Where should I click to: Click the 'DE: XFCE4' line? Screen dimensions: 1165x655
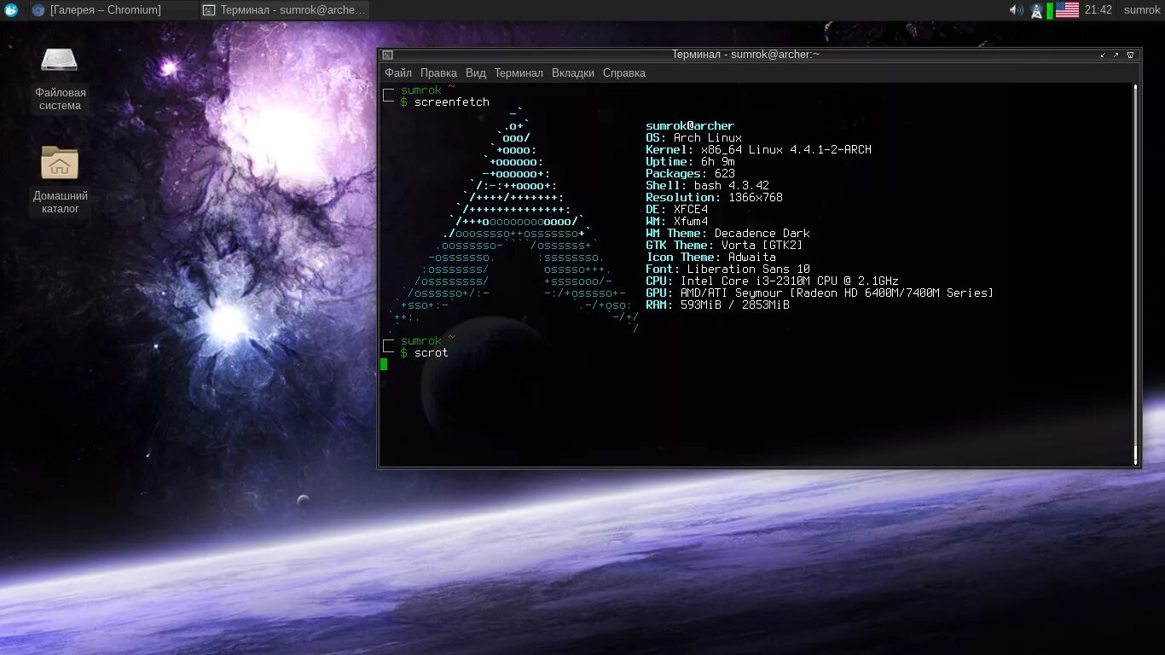(x=676, y=210)
